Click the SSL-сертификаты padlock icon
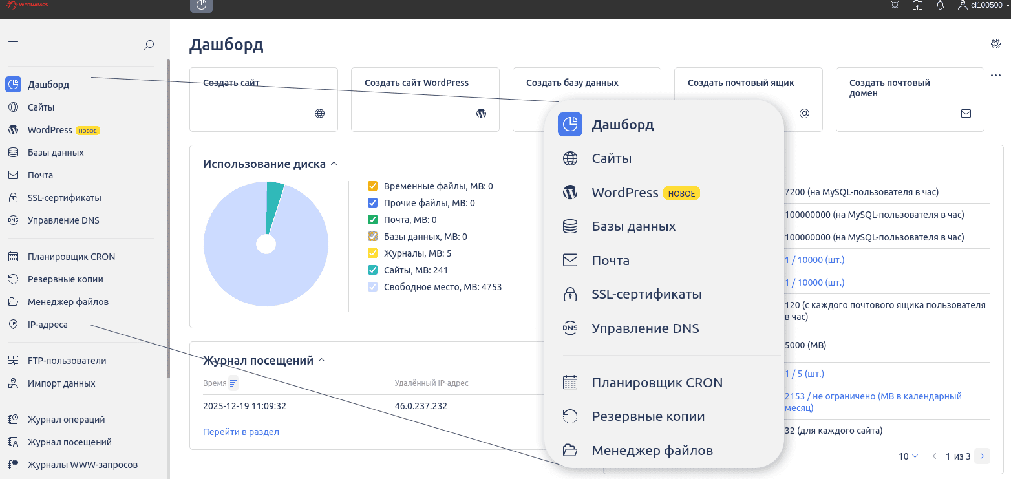This screenshot has width=1011, height=479. [x=14, y=197]
